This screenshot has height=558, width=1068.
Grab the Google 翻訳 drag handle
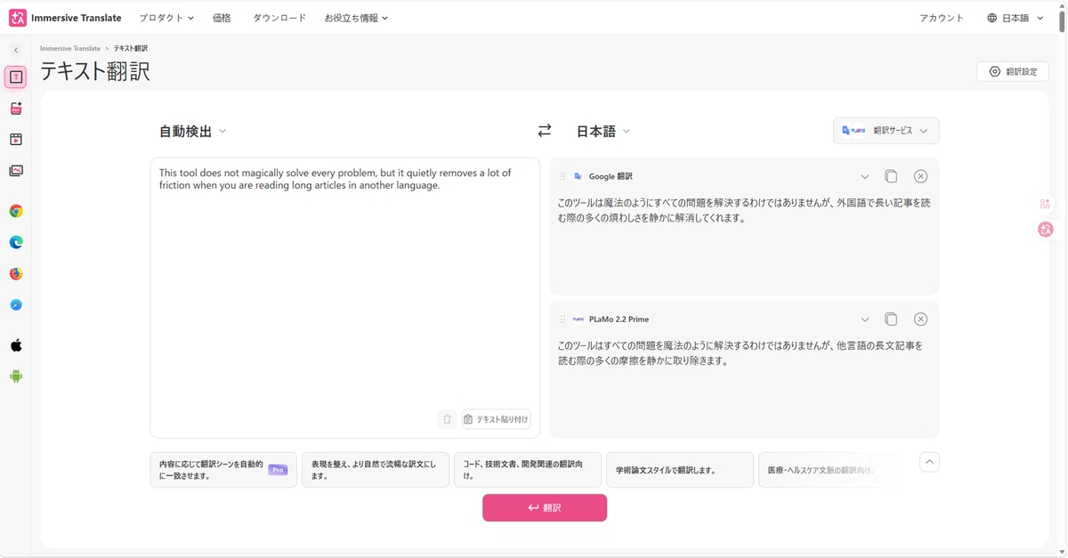(562, 176)
